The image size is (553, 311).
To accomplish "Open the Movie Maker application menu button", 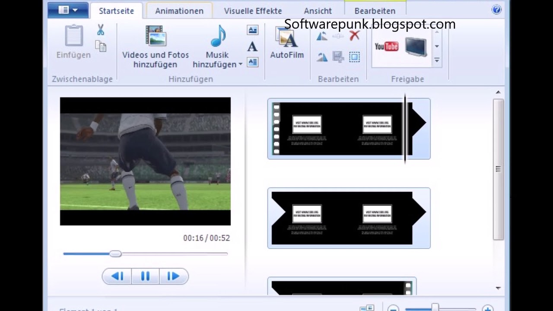I will [68, 10].
